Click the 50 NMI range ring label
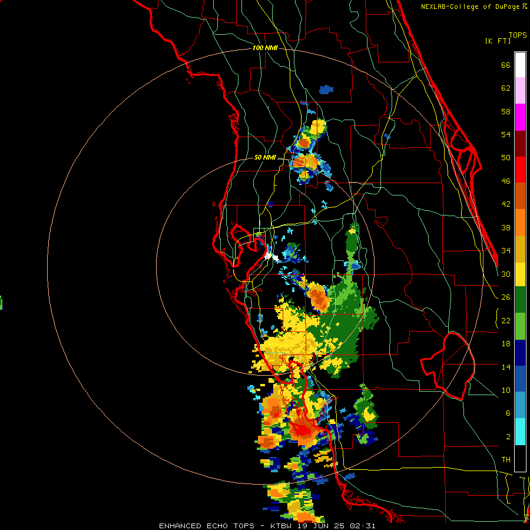This screenshot has height=530, width=530. coord(265,157)
